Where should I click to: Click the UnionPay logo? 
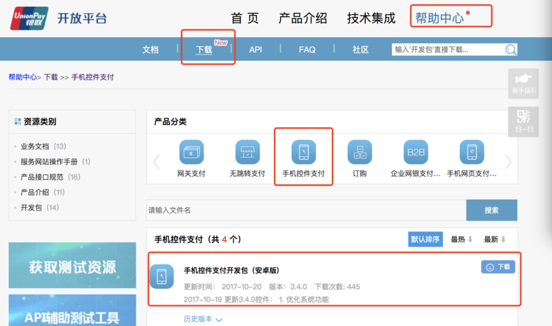29,19
